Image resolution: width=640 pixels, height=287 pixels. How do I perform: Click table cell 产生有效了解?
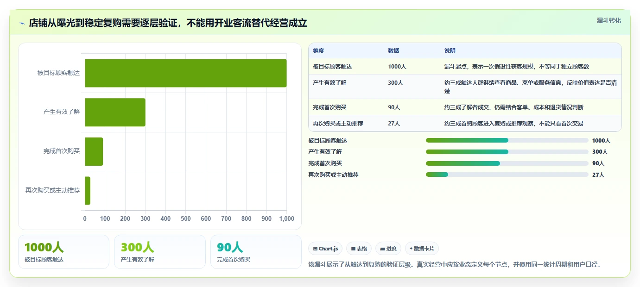tap(330, 83)
